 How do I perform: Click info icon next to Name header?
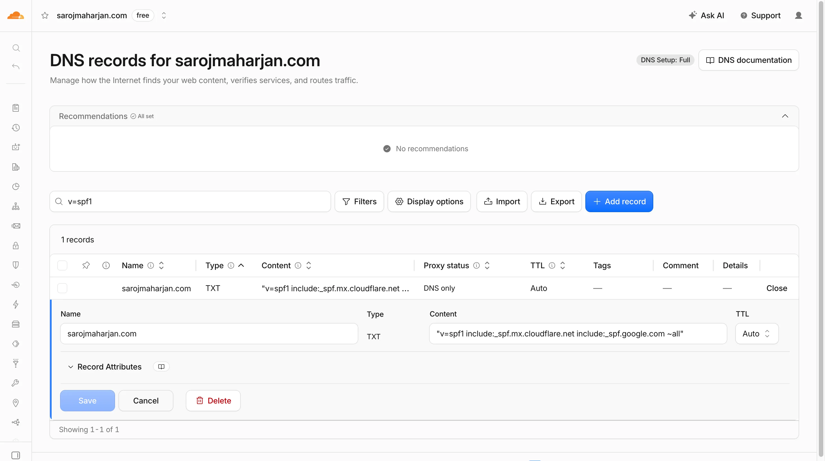tap(150, 265)
